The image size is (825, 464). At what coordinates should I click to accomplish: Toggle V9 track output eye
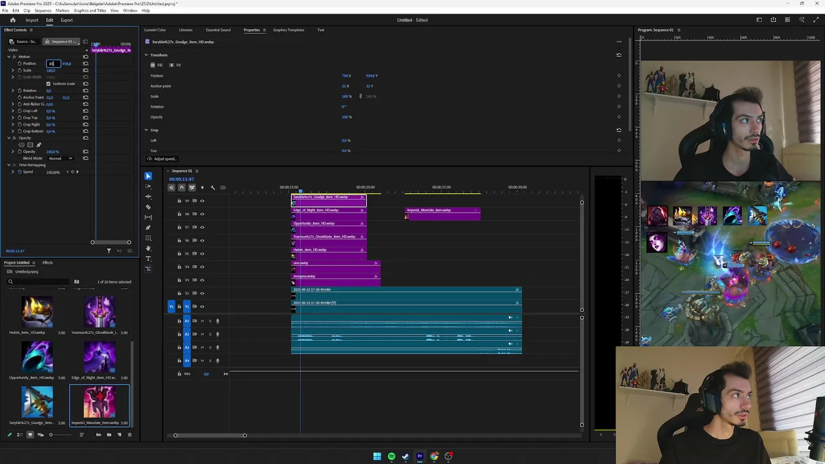point(202,200)
